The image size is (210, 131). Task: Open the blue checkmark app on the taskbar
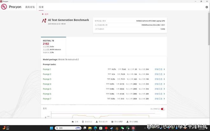(111, 128)
